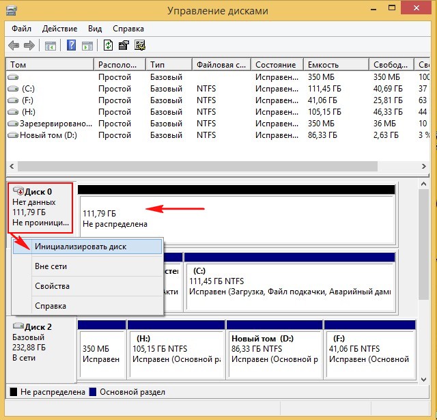Choose Свойства in the context menu
Image resolution: width=437 pixels, height=420 pixels.
pyautogui.click(x=52, y=286)
